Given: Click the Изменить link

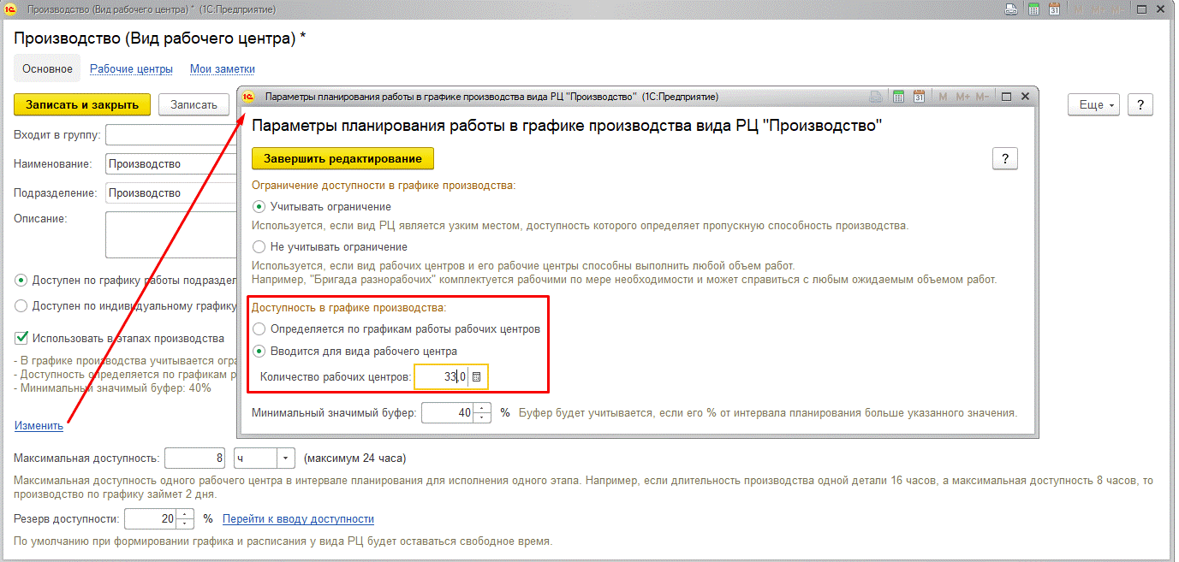Looking at the screenshot, I should (37, 425).
